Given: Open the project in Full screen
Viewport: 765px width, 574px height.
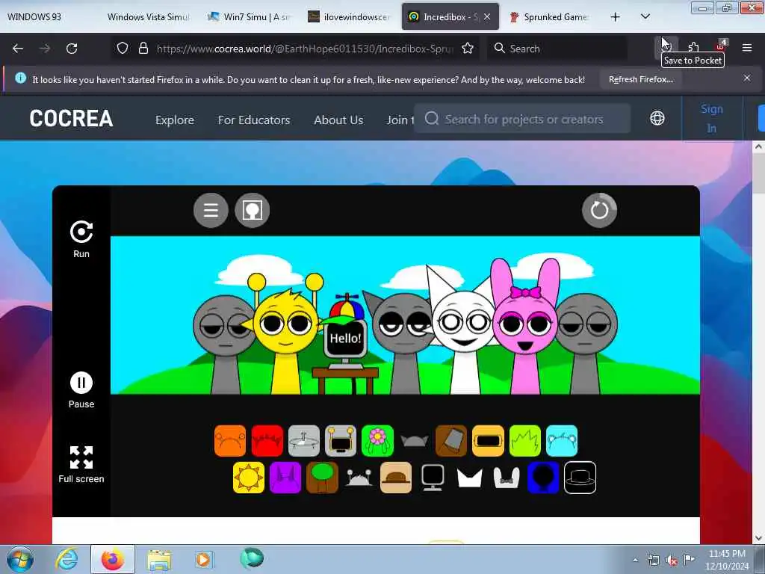Looking at the screenshot, I should coord(81,464).
